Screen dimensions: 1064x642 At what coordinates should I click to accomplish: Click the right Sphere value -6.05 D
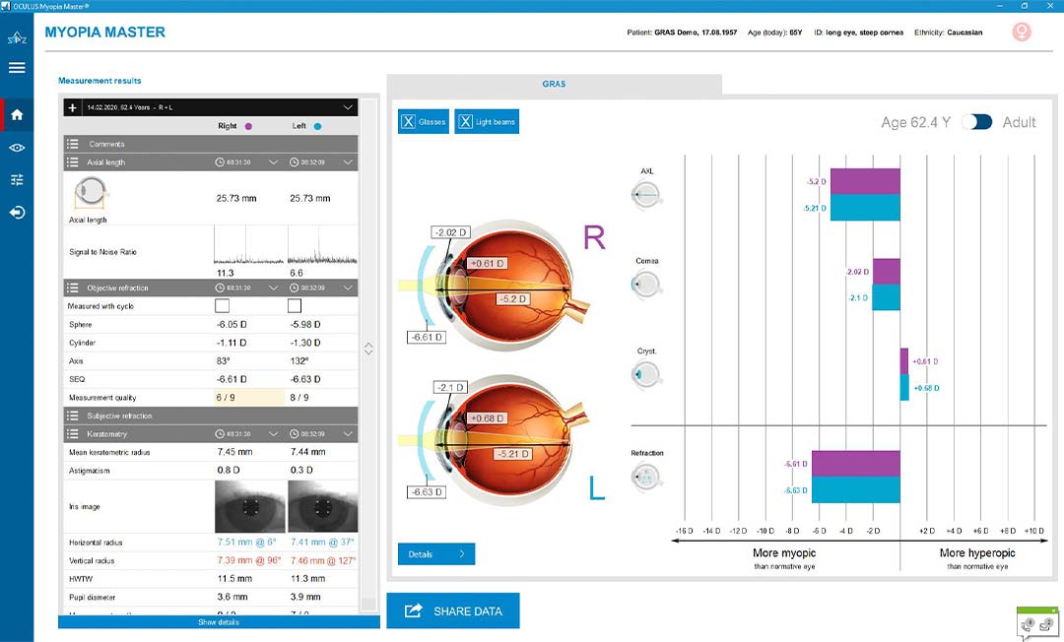tap(232, 325)
